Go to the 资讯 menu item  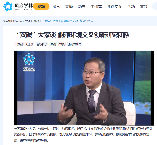tap(56, 7)
